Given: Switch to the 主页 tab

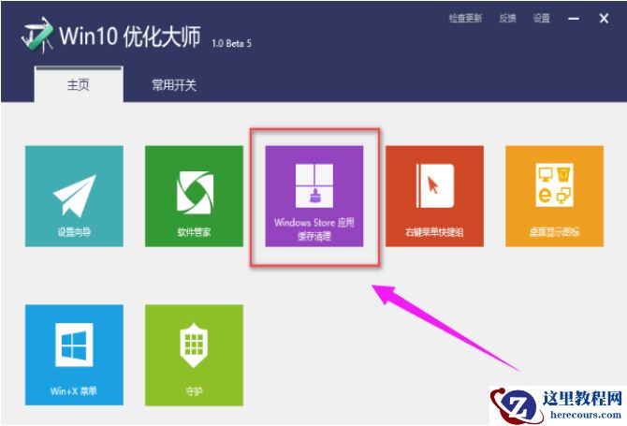Looking at the screenshot, I should tap(79, 84).
